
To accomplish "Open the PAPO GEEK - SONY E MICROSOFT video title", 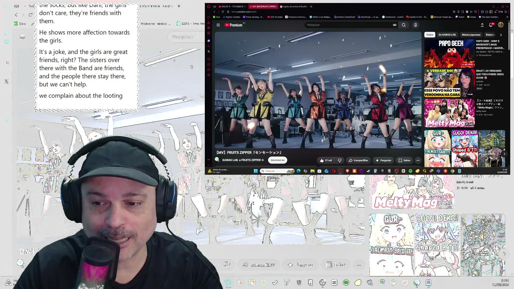I will coord(490,44).
